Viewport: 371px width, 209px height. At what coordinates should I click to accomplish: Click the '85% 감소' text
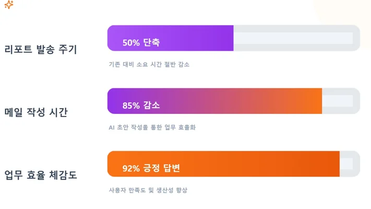[141, 105]
